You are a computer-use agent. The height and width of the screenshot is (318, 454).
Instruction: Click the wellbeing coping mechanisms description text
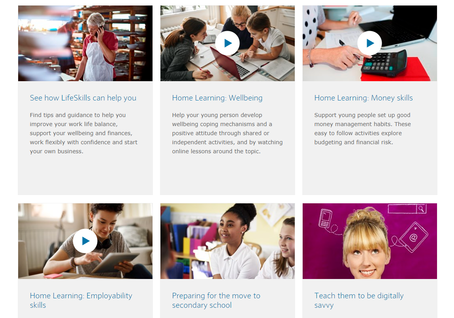(227, 133)
